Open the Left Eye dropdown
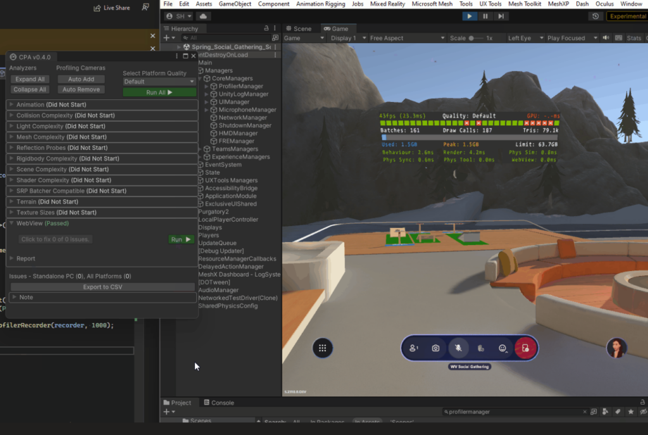This screenshot has height=435, width=648. coord(526,37)
